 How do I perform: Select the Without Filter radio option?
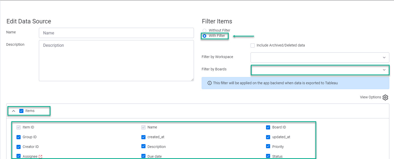[204, 31]
